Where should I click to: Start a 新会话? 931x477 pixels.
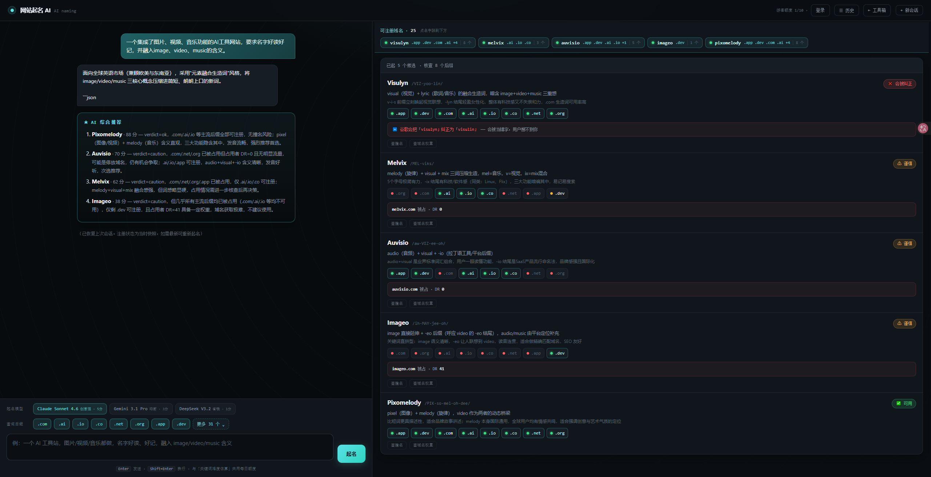coord(909,10)
